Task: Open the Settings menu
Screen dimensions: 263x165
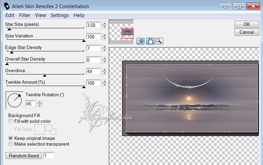Action: pos(60,15)
